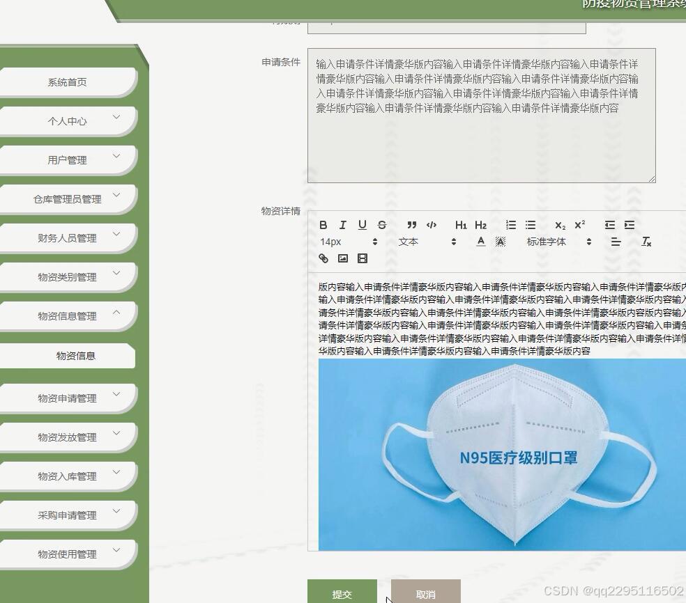Insert an ordered numbered list
Screen dimensions: 686x603
pos(510,225)
